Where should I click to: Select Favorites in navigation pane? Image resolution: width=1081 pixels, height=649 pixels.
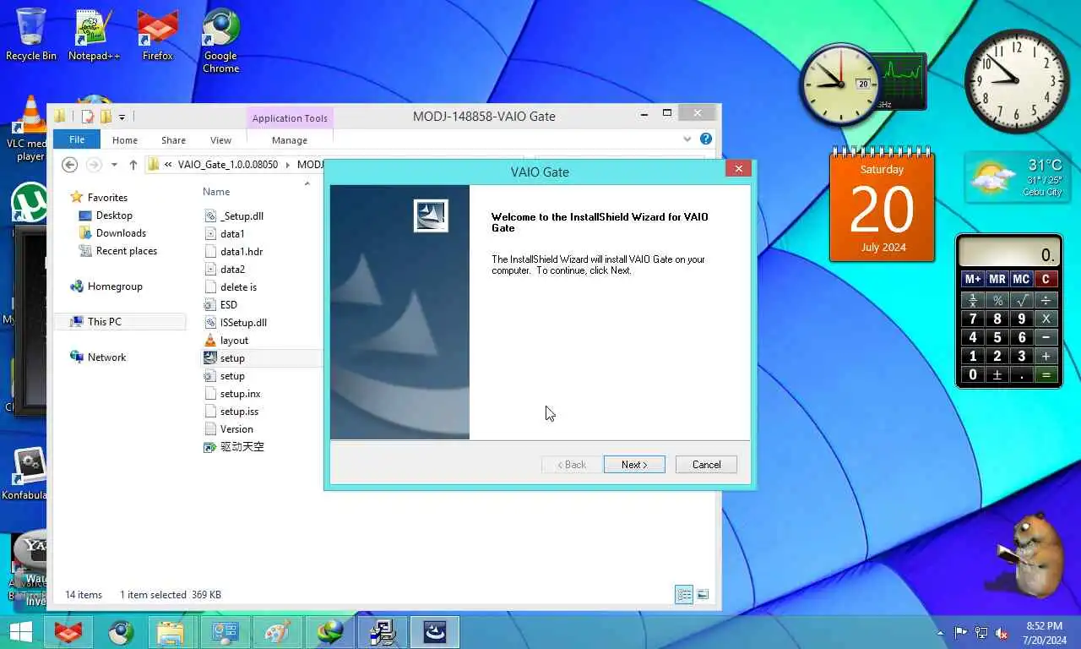click(x=107, y=197)
